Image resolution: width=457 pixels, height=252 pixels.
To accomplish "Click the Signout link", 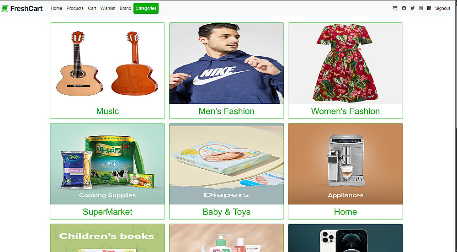I will (x=442, y=8).
